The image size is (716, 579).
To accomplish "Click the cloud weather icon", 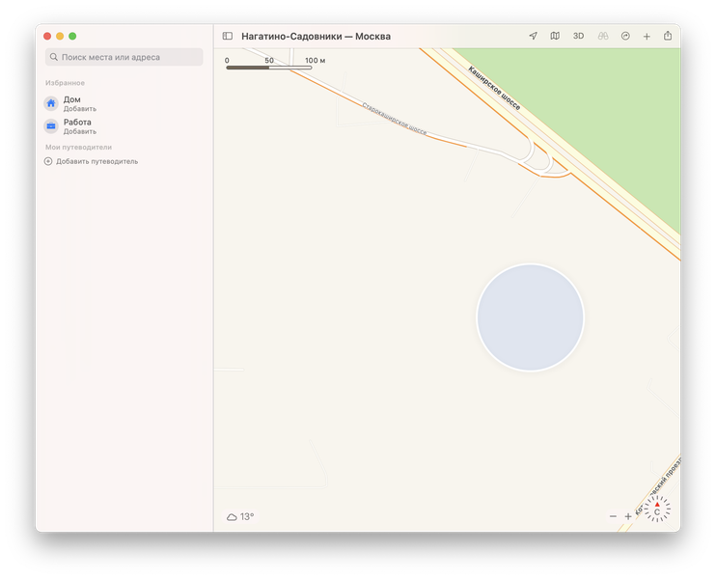I will click(232, 517).
